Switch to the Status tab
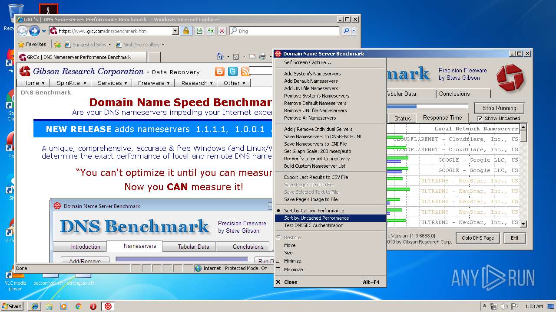 point(402,118)
